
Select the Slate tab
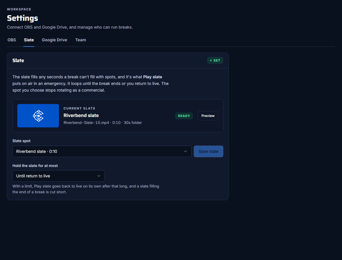29,40
